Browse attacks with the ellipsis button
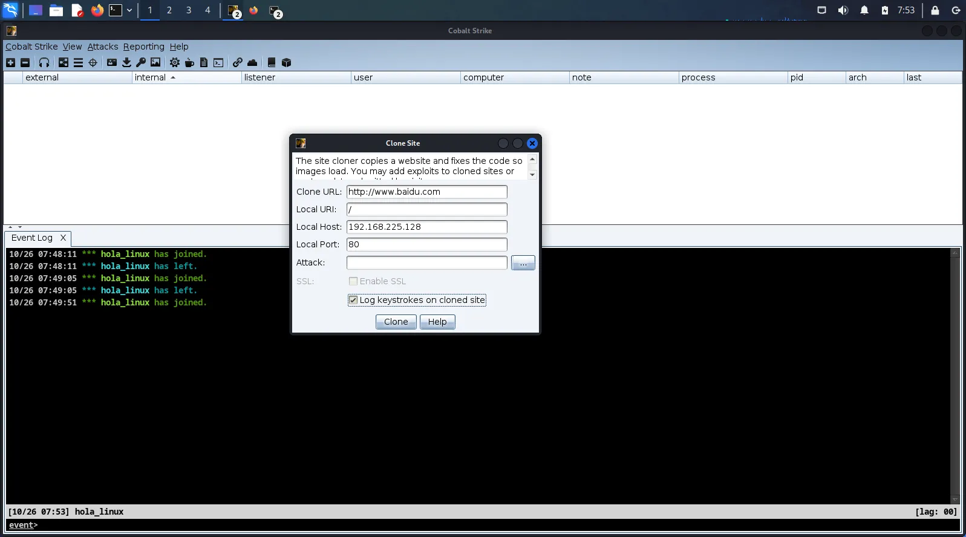The height and width of the screenshot is (537, 966). click(x=523, y=262)
